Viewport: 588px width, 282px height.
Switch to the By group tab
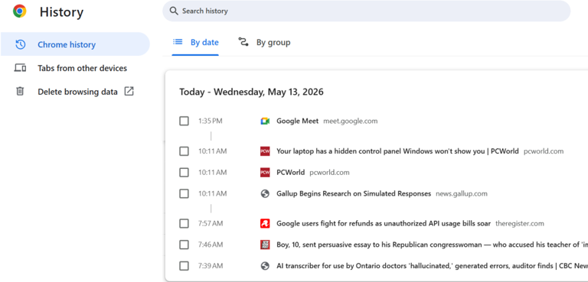coord(264,43)
